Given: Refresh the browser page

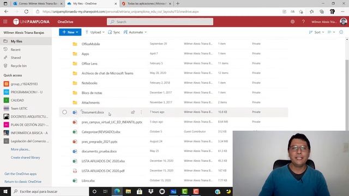Looking at the screenshot, I should [26, 11].
